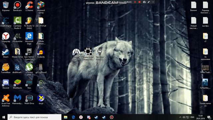Stop the Bandicam recording
The width and height of the screenshot is (213, 120).
(139, 2)
